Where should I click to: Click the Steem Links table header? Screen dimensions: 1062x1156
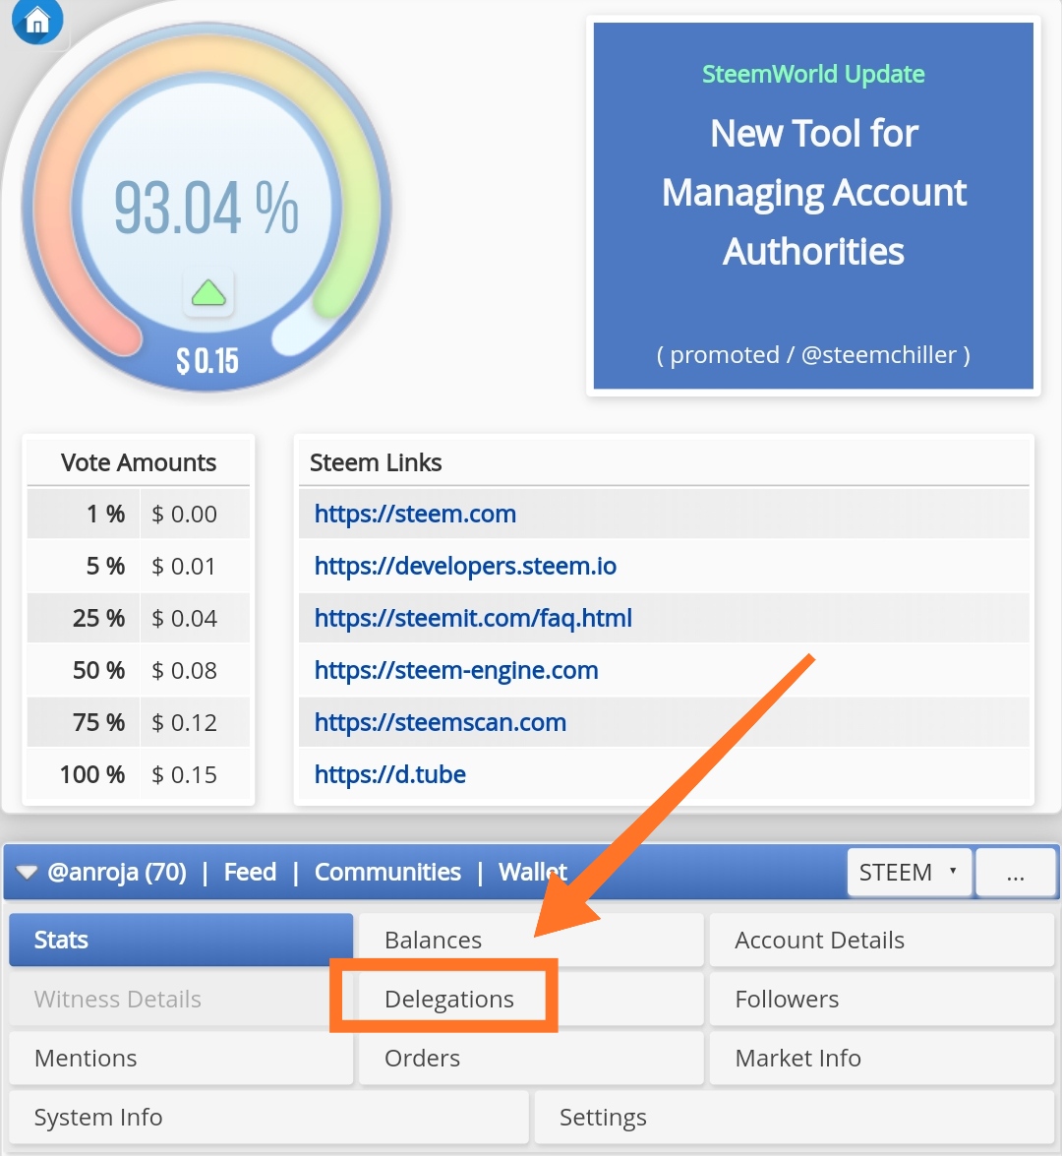pyautogui.click(x=664, y=462)
